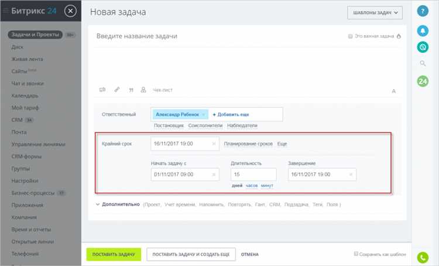Click 'Постановщик' link
The height and width of the screenshot is (266, 439).
point(169,125)
